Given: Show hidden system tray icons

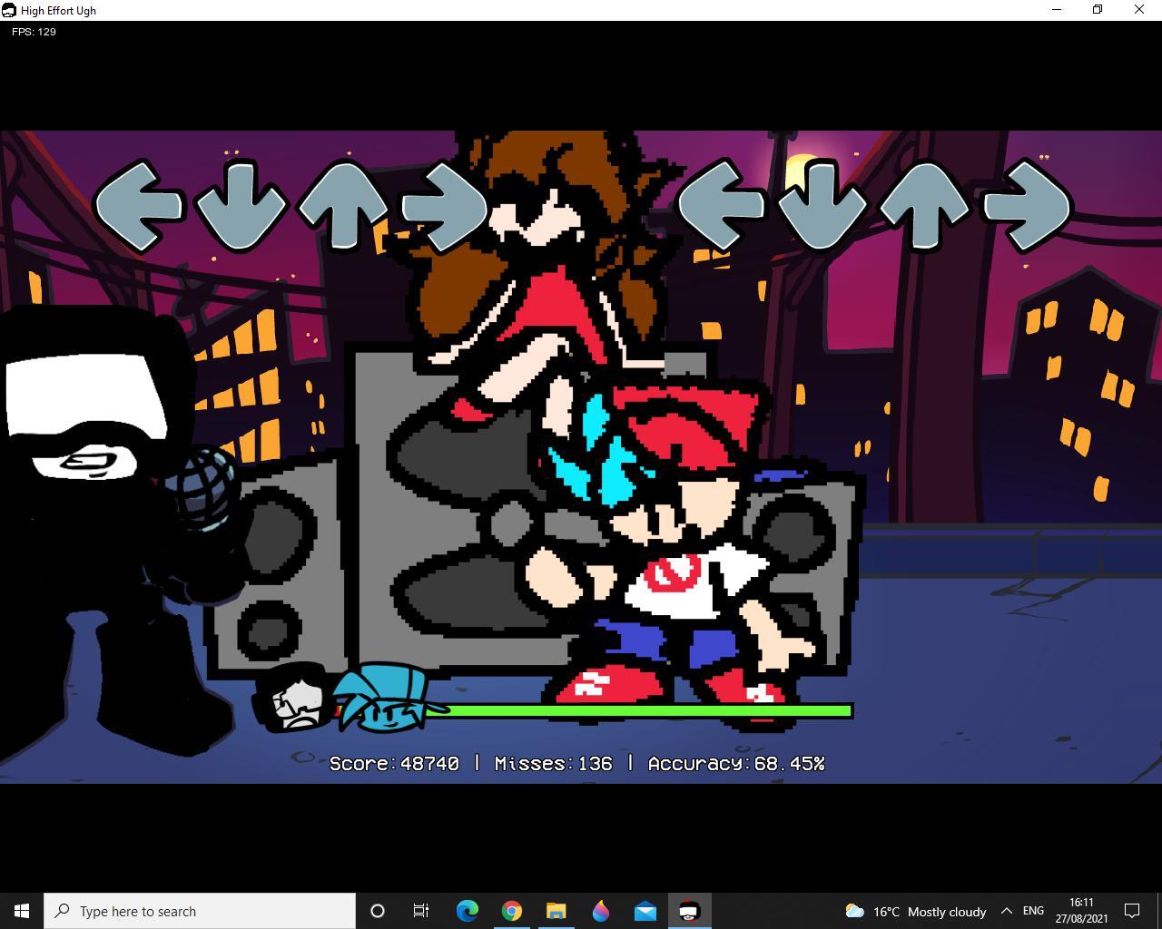Looking at the screenshot, I should pyautogui.click(x=1006, y=911).
